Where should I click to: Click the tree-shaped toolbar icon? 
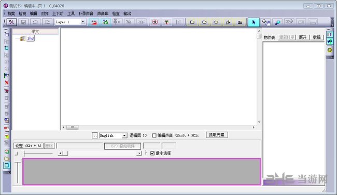tap(167, 22)
